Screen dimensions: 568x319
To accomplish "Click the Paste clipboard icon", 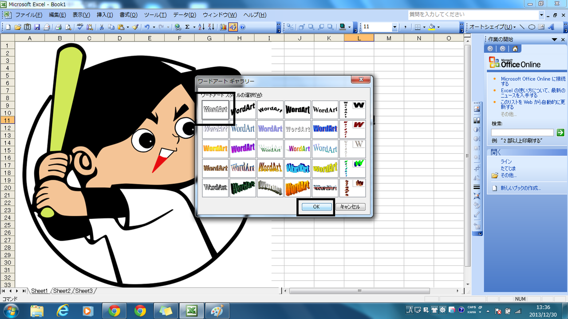I will pyautogui.click(x=121, y=27).
